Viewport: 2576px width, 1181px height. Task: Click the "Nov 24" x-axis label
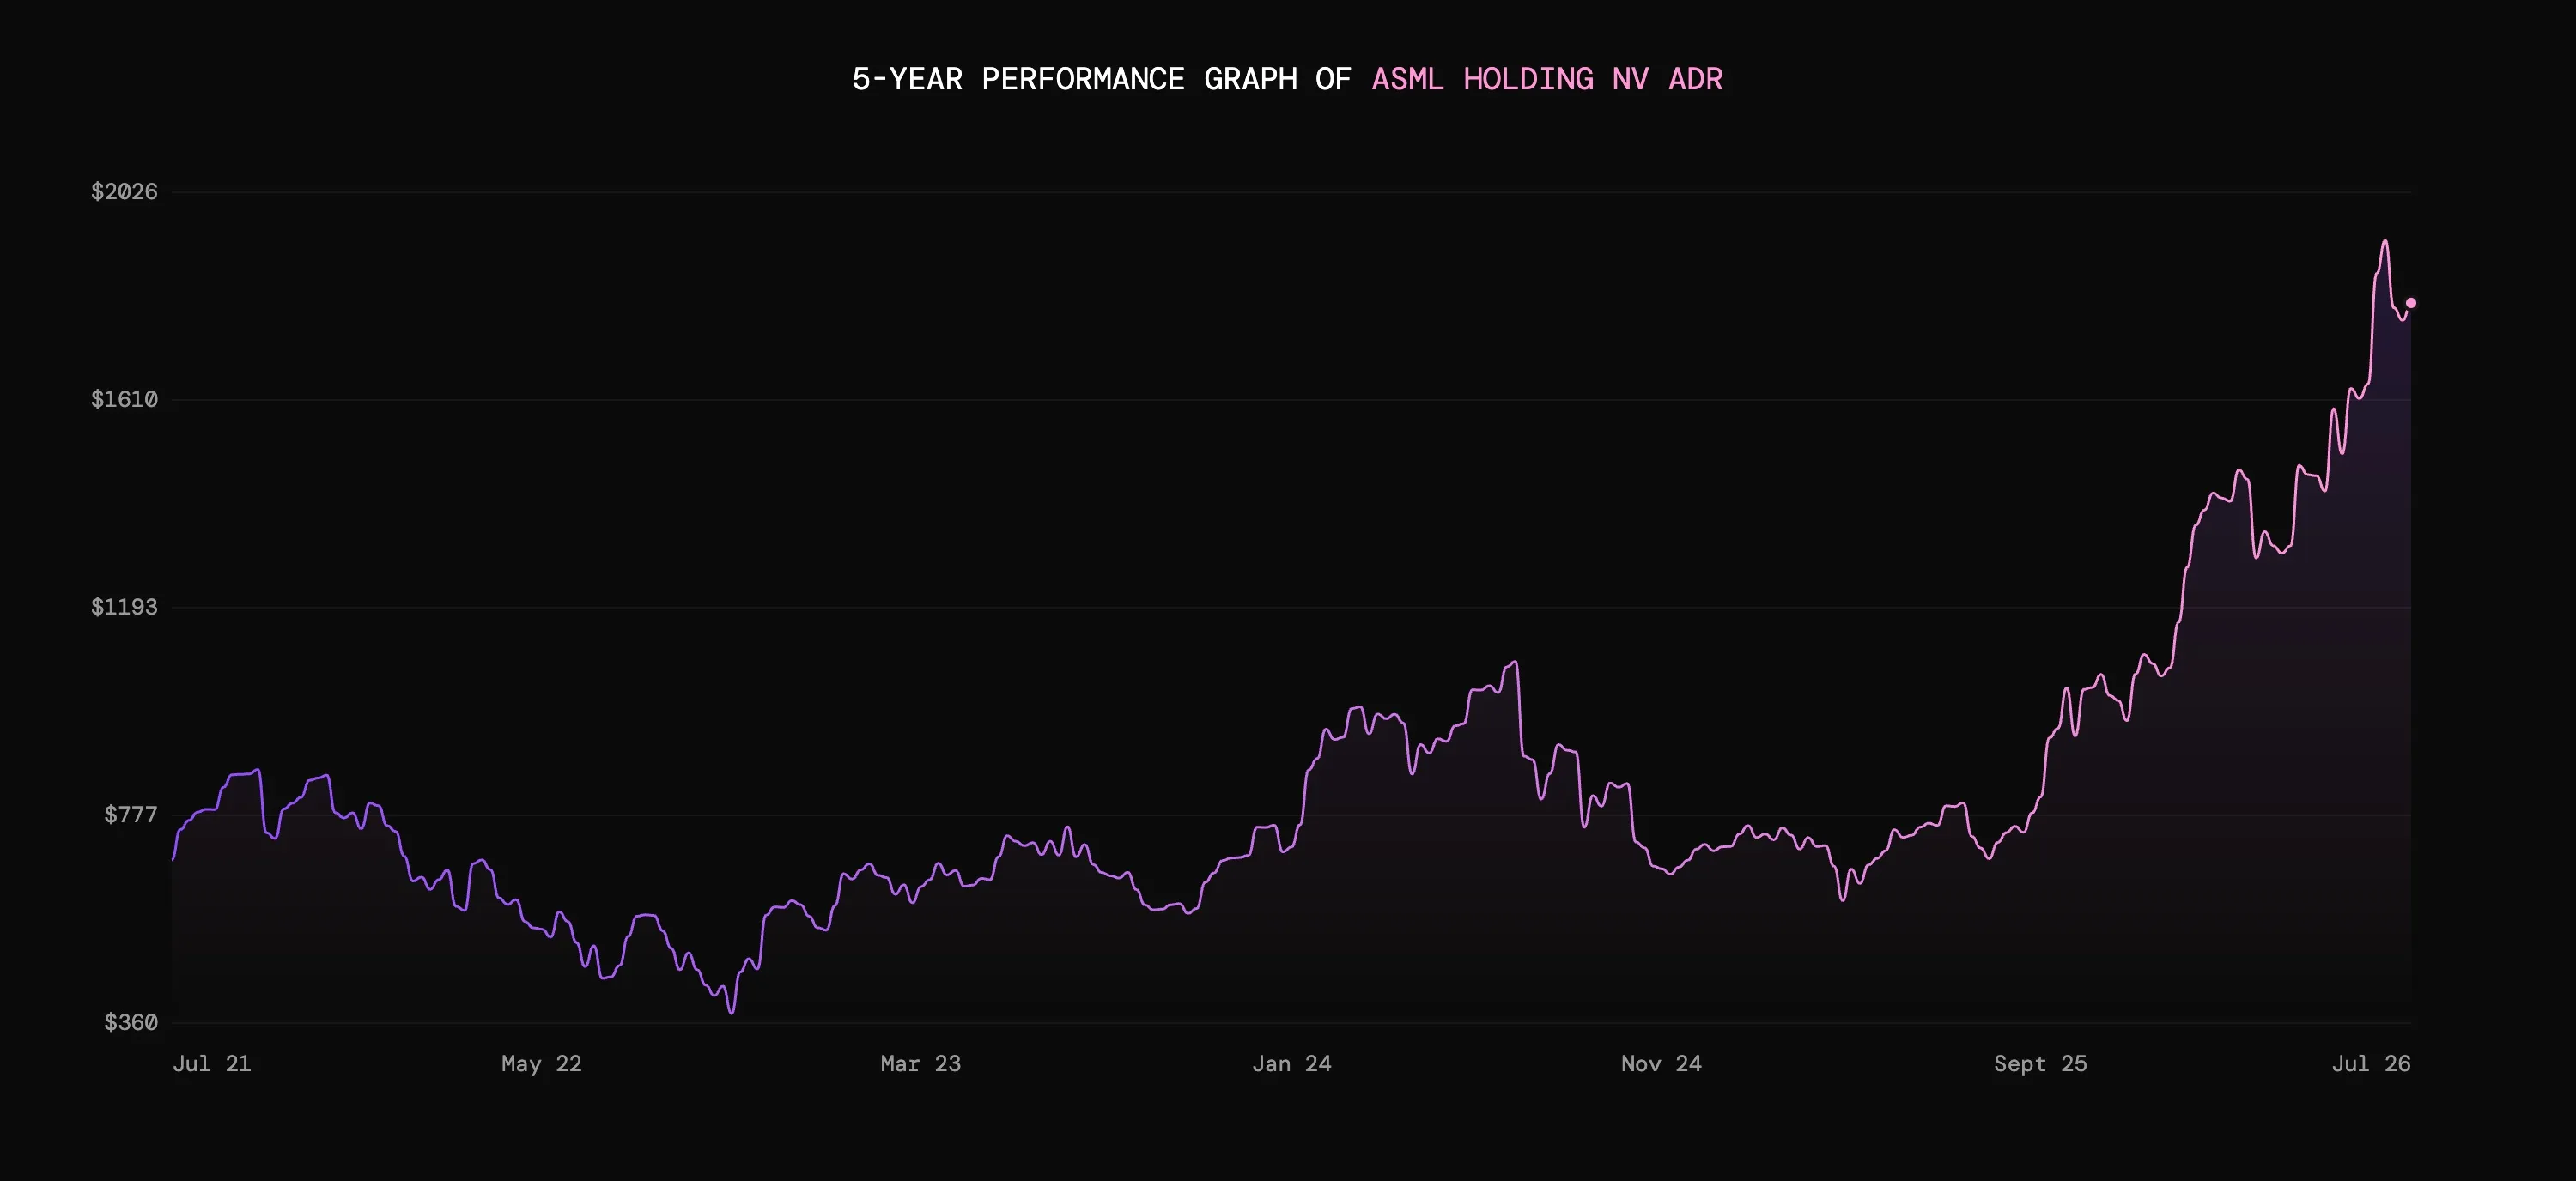click(1661, 1063)
